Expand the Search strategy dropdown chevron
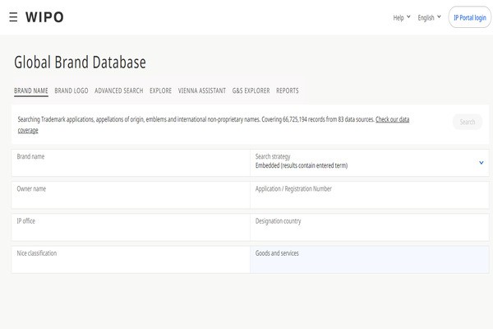The height and width of the screenshot is (329, 493). click(481, 163)
